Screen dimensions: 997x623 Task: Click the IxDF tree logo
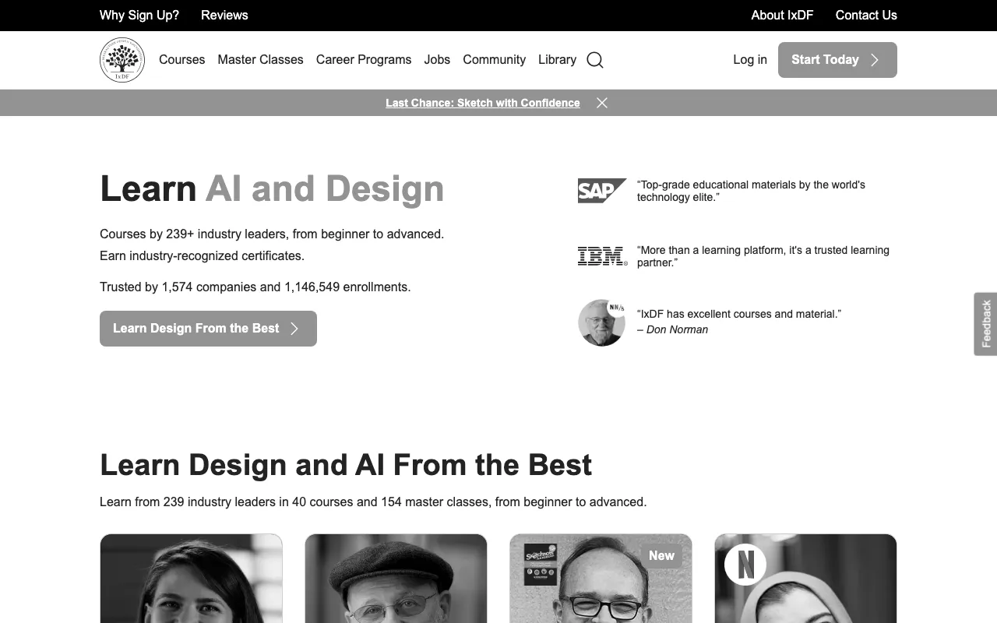[x=122, y=60]
